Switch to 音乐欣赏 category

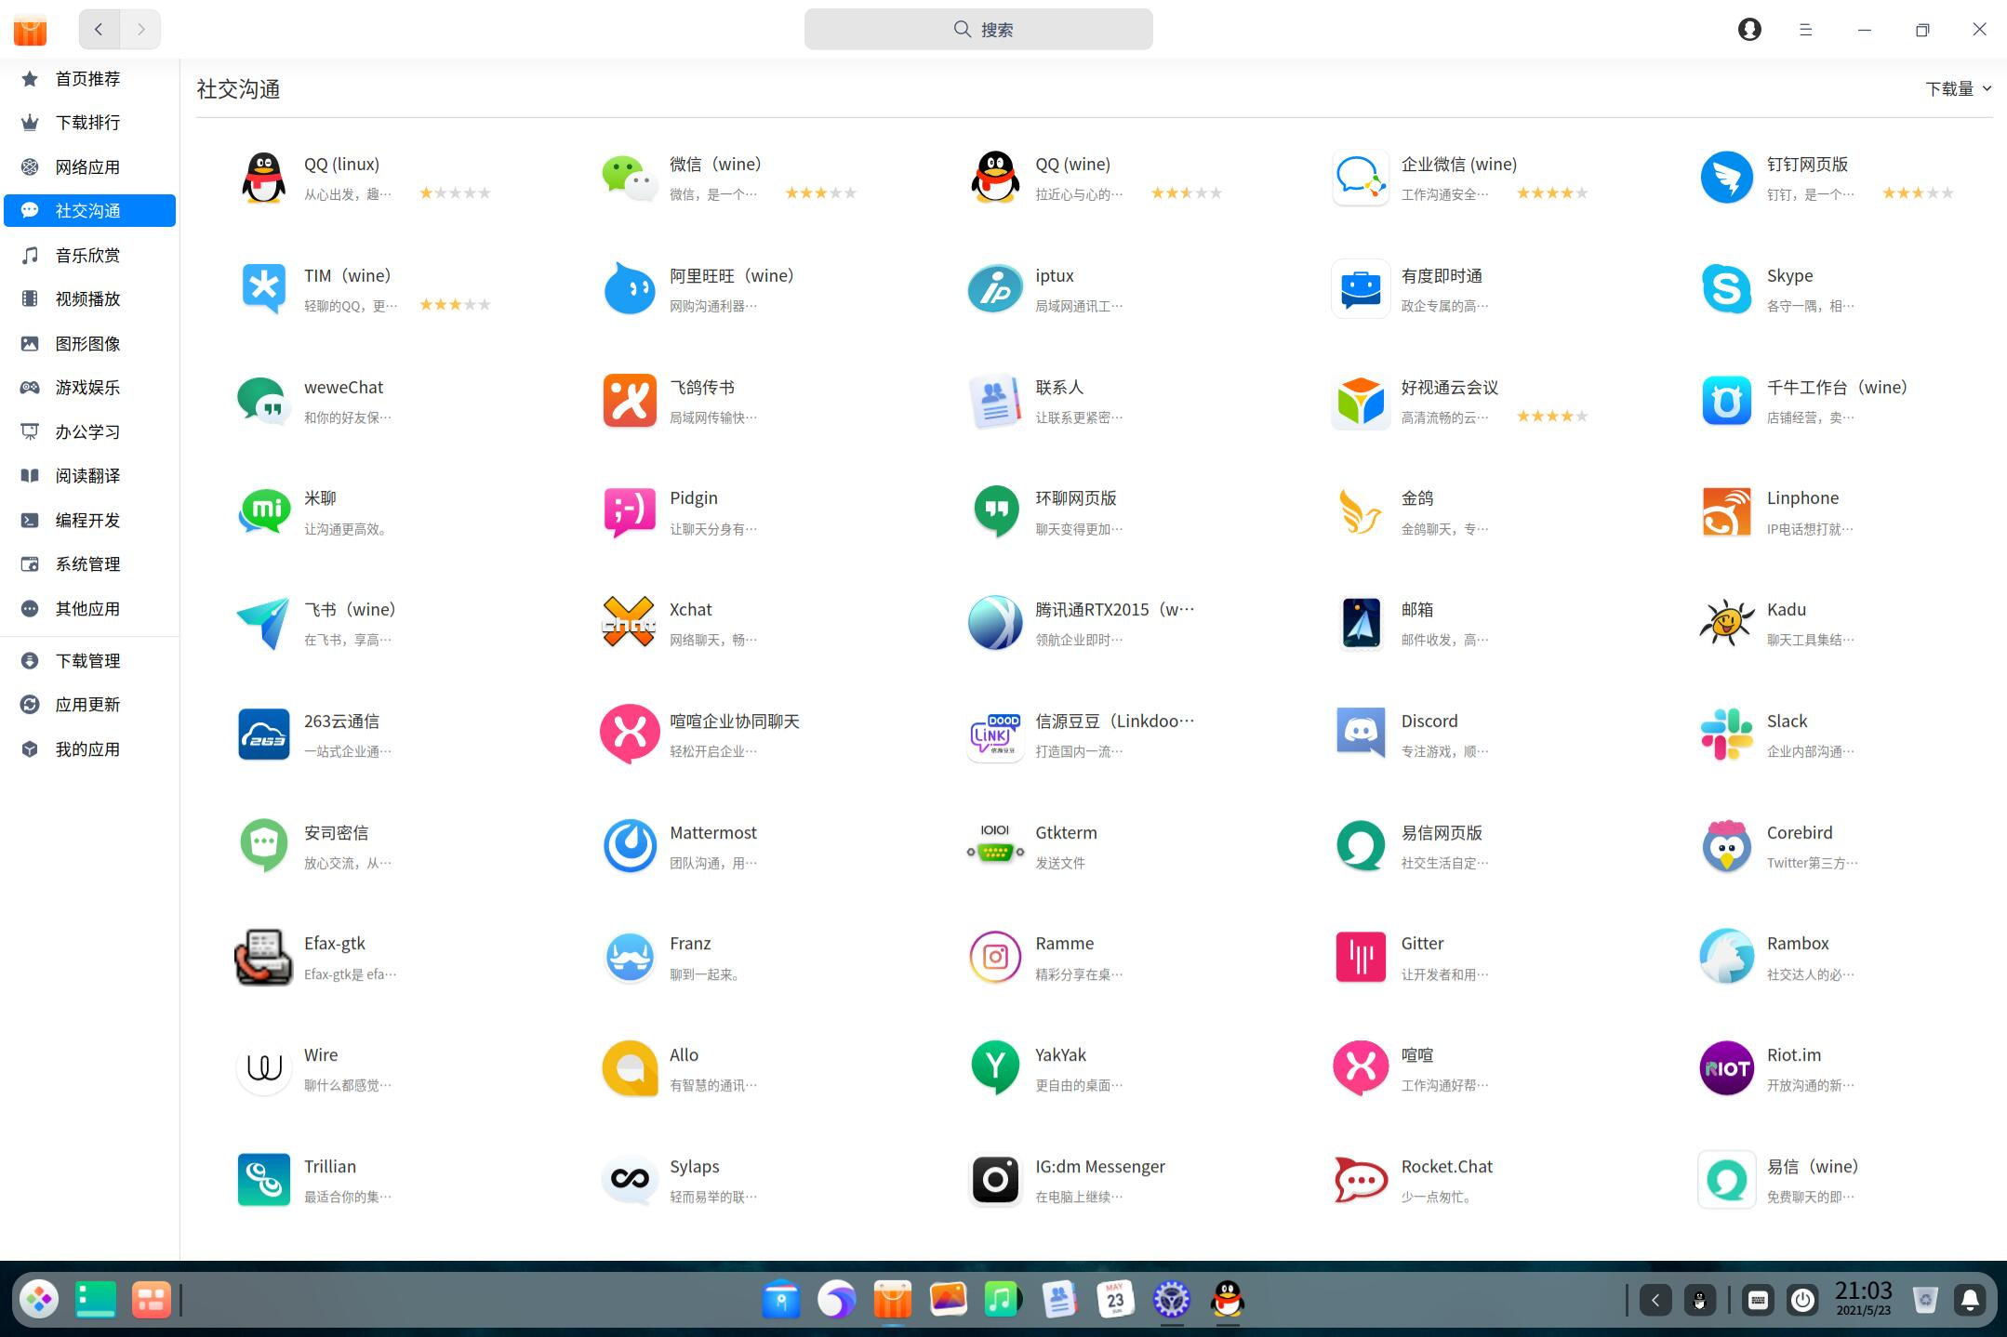pos(89,255)
